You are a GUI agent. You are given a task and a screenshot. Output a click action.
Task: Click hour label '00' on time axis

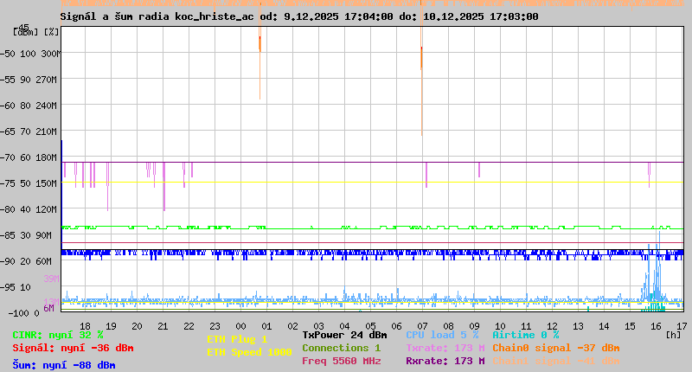241,326
